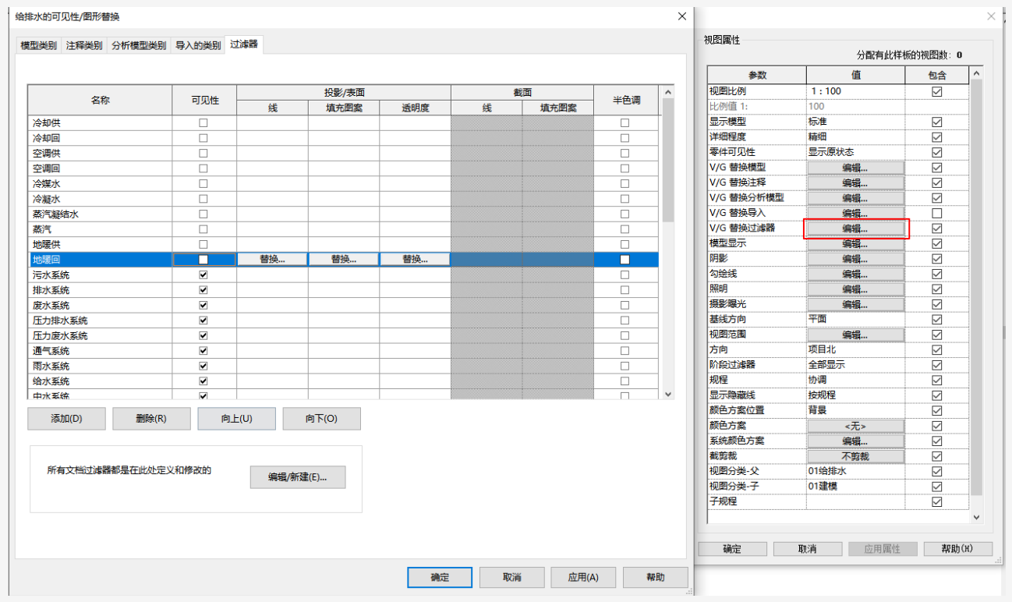Click the filter table's scroll-up arrow
The height and width of the screenshot is (602, 1012).
667,91
